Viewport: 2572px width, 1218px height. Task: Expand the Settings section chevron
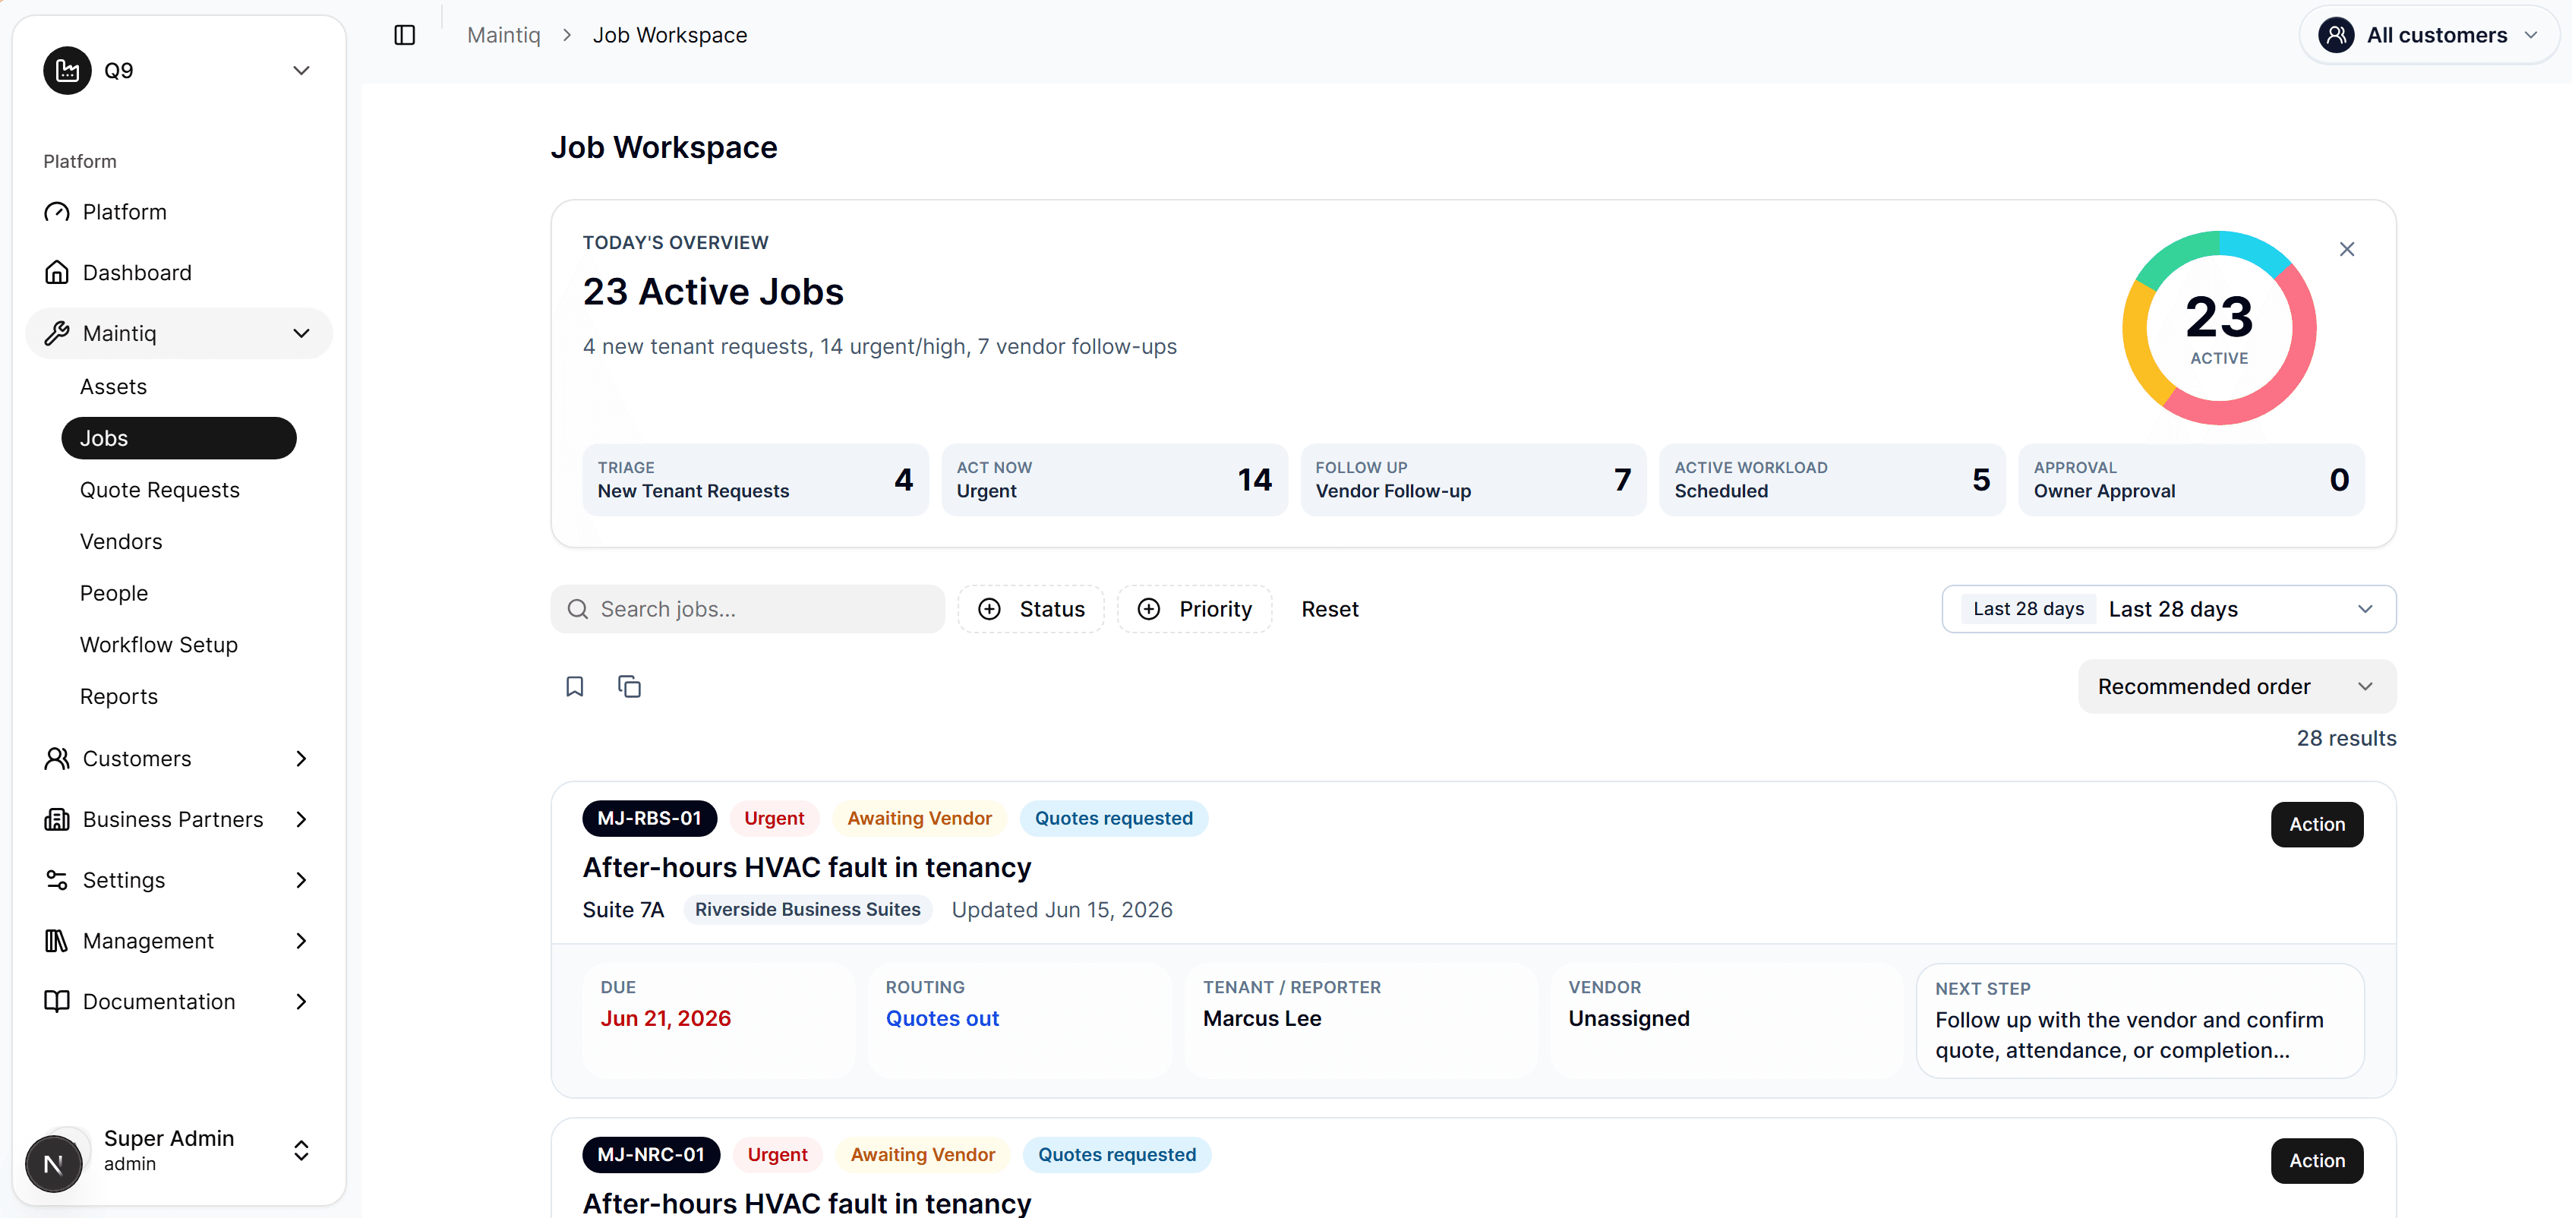pyautogui.click(x=301, y=881)
